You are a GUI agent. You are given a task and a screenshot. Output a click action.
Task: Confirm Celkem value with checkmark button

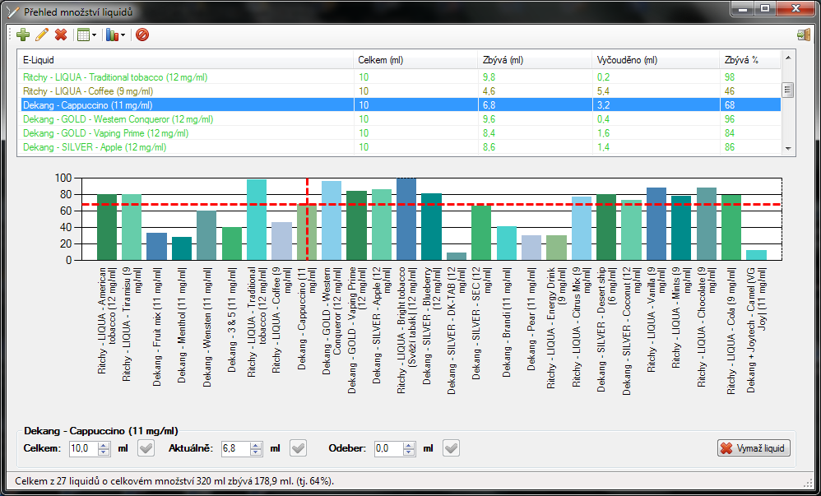(x=146, y=448)
